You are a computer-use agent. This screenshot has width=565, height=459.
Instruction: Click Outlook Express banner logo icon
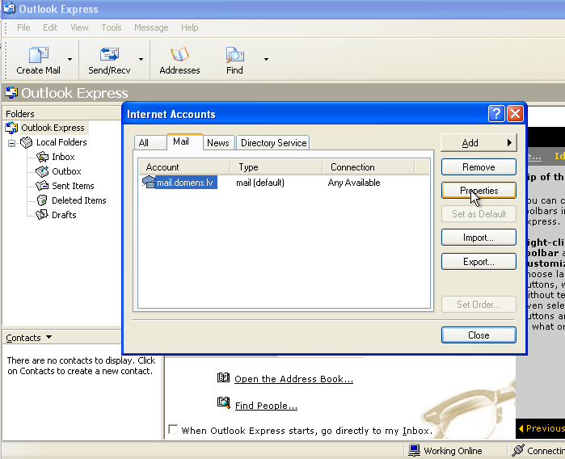click(x=11, y=92)
